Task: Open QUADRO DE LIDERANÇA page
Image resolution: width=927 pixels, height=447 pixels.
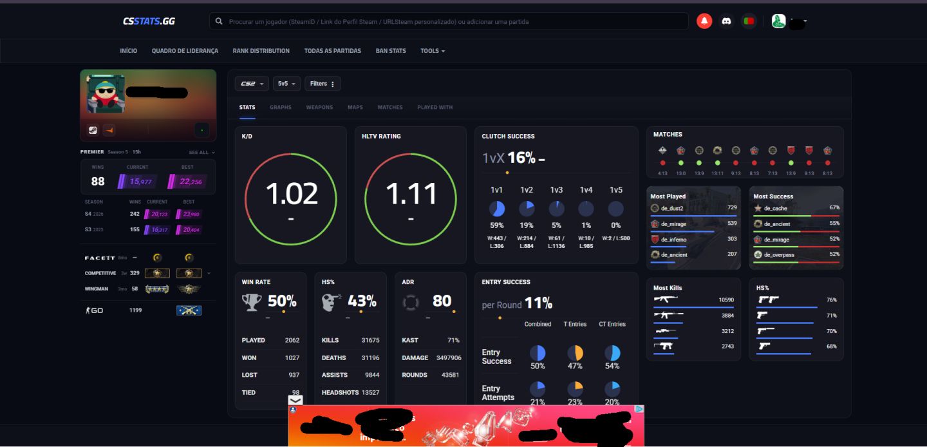Action: [185, 51]
